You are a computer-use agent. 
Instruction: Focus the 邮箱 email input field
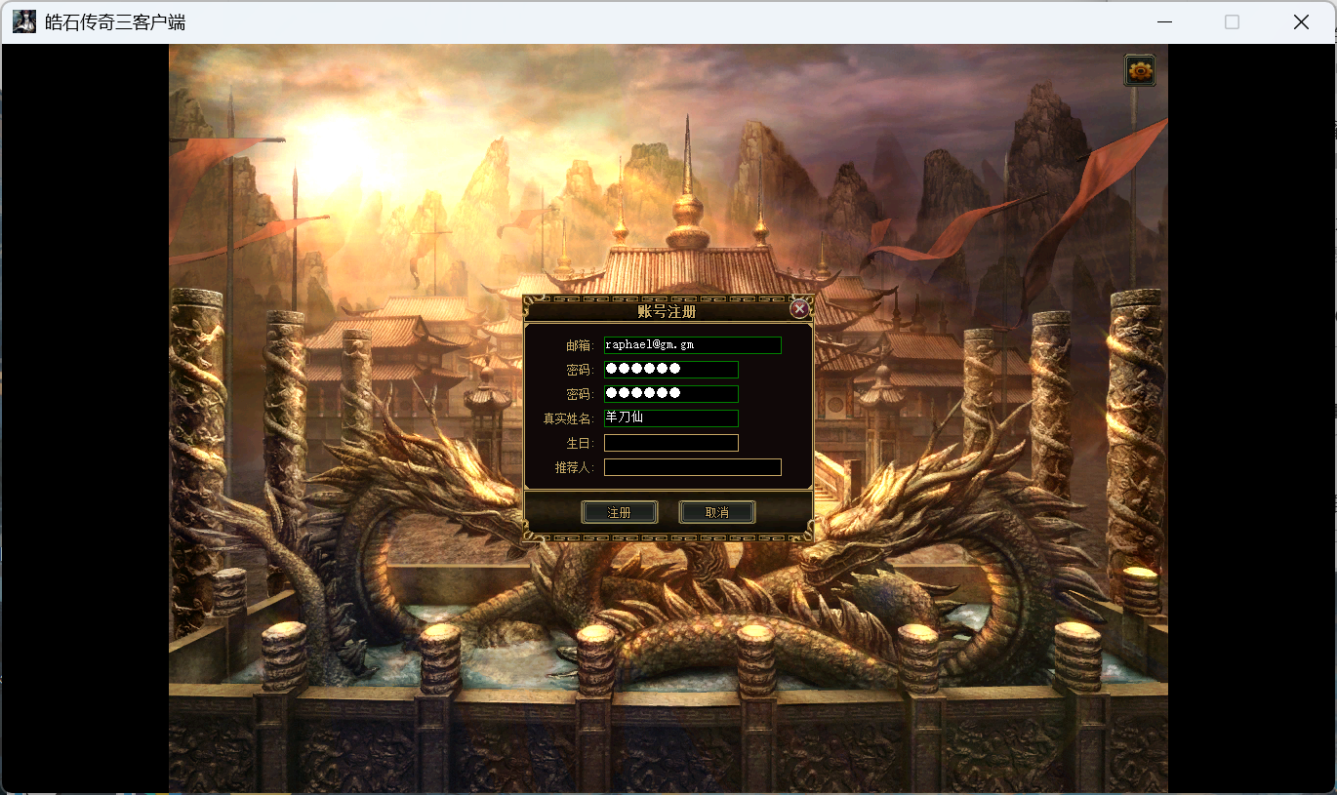pos(692,345)
